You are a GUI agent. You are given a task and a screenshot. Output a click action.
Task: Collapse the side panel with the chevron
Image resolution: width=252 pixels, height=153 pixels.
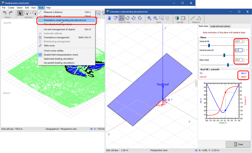[196, 84]
